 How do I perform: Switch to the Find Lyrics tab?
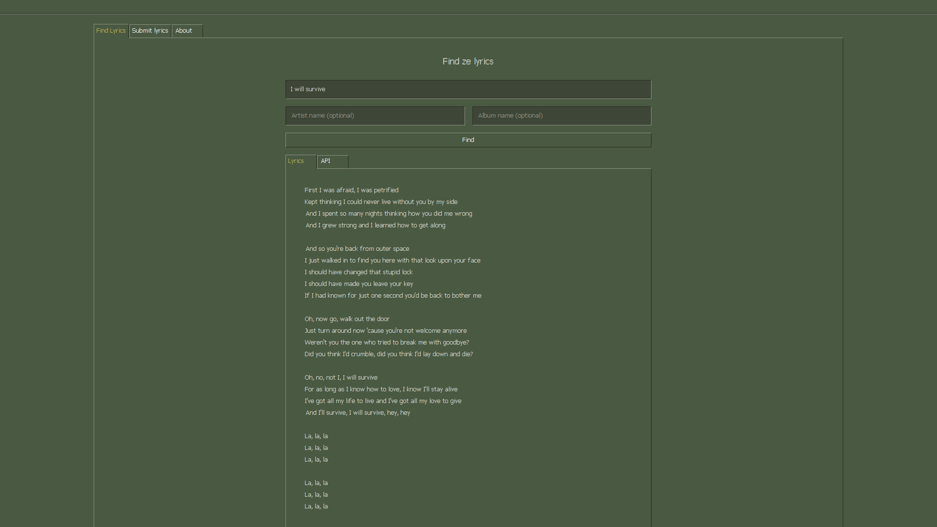[111, 31]
